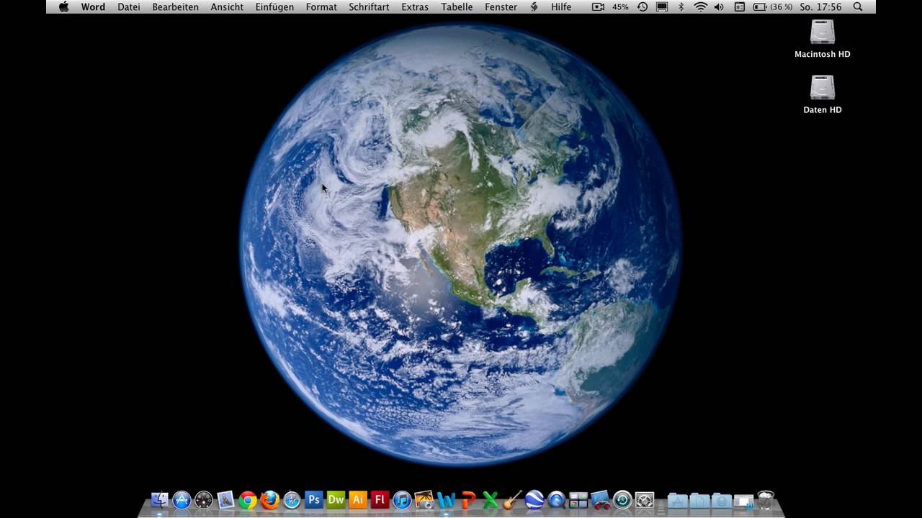This screenshot has width=922, height=518.
Task: Open the Datei menu
Action: click(x=129, y=6)
